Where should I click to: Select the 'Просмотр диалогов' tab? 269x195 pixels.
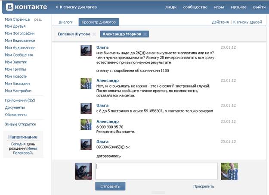(99, 22)
